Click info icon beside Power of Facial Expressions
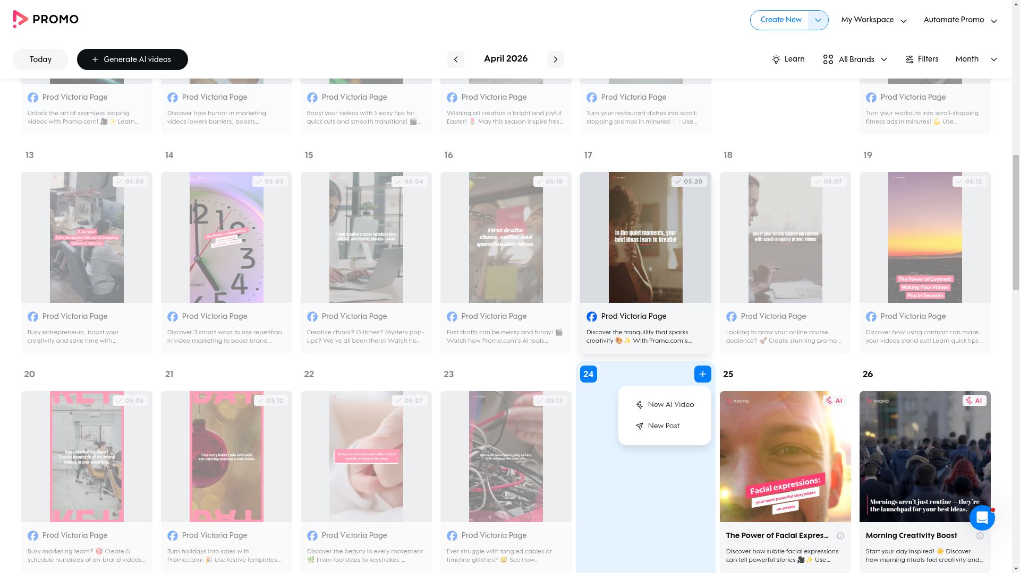This screenshot has height=573, width=1020. [x=840, y=536]
